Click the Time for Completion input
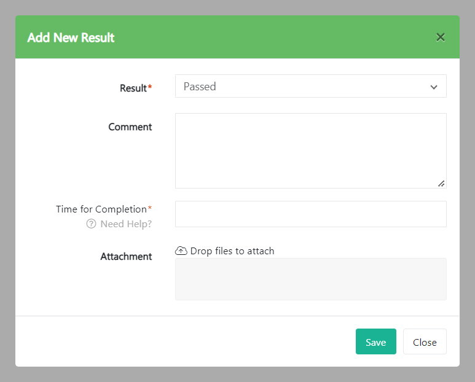Screen dimensions: 475x382 310,214
